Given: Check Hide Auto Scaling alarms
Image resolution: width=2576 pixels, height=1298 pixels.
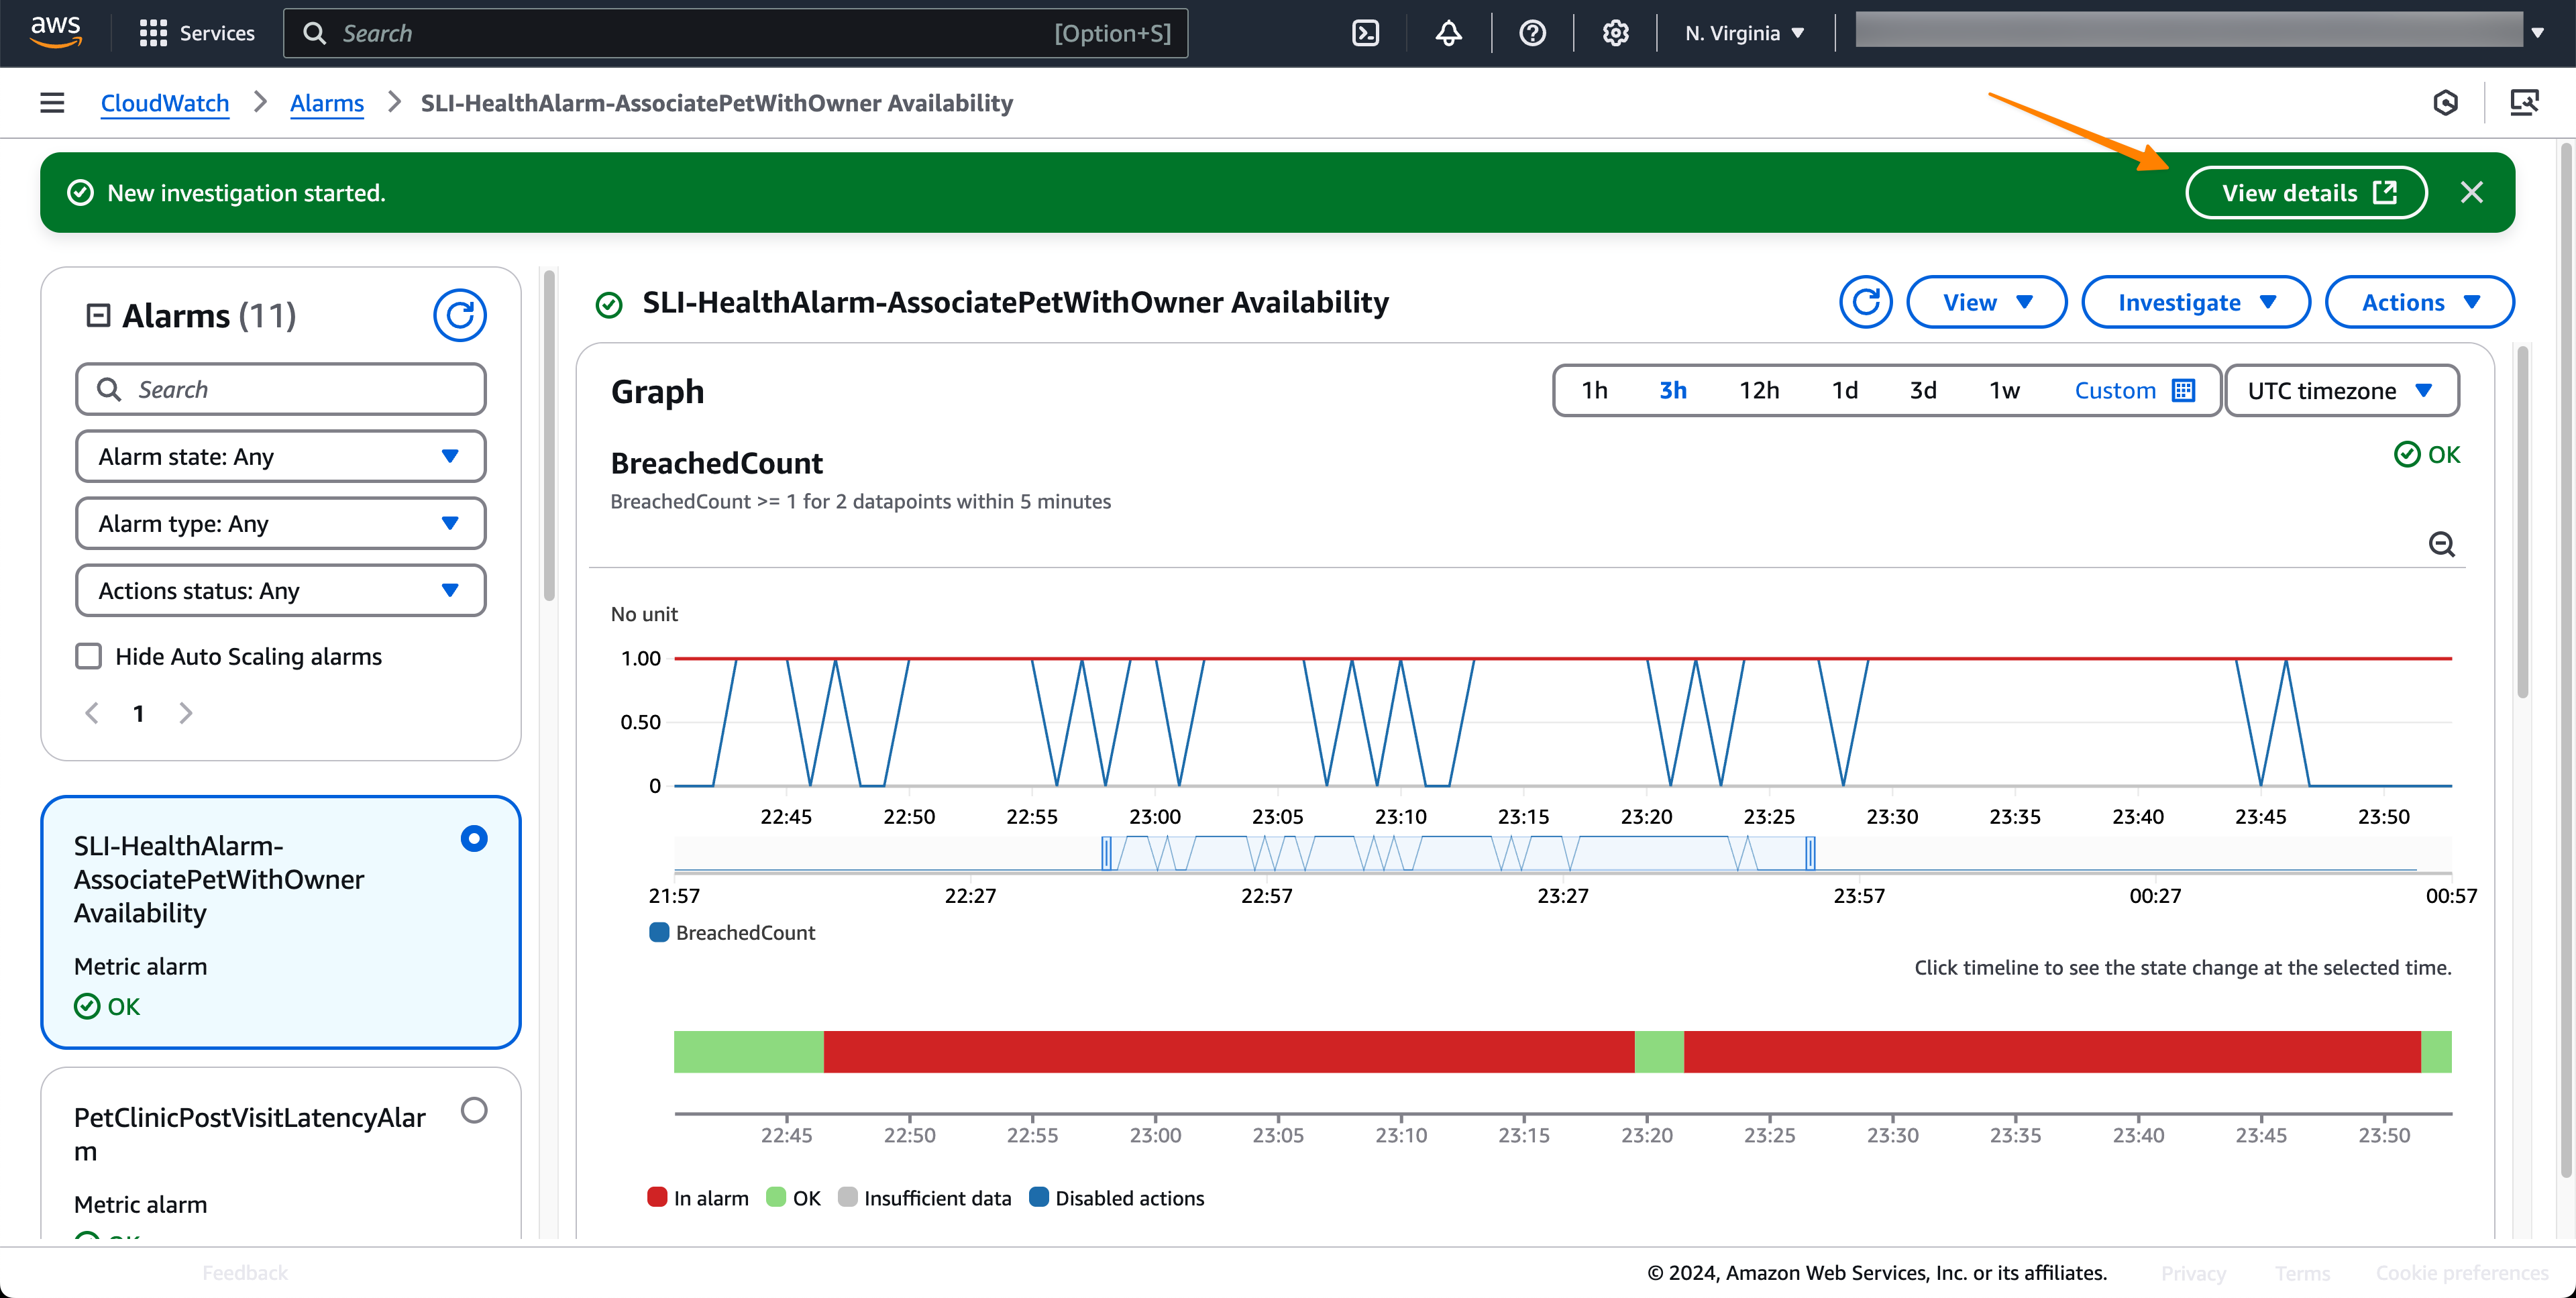Looking at the screenshot, I should coord(89,656).
